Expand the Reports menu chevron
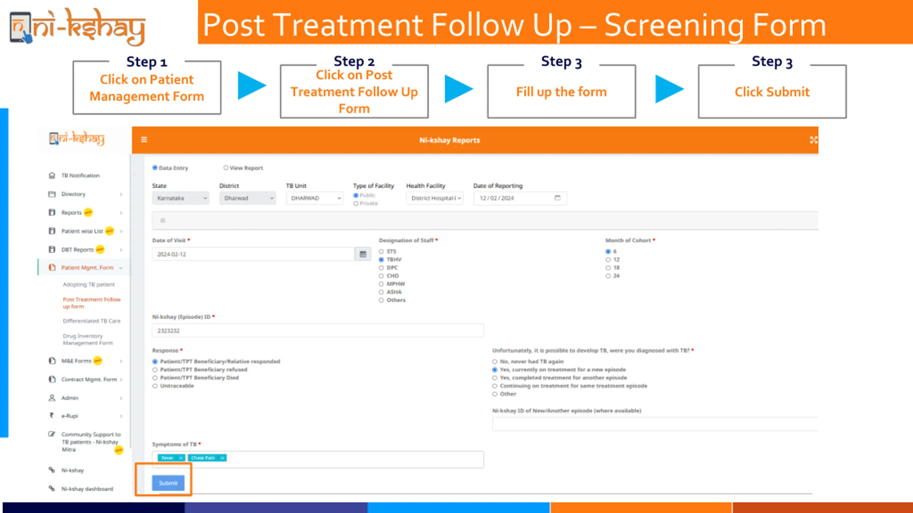The image size is (913, 513). click(x=121, y=213)
